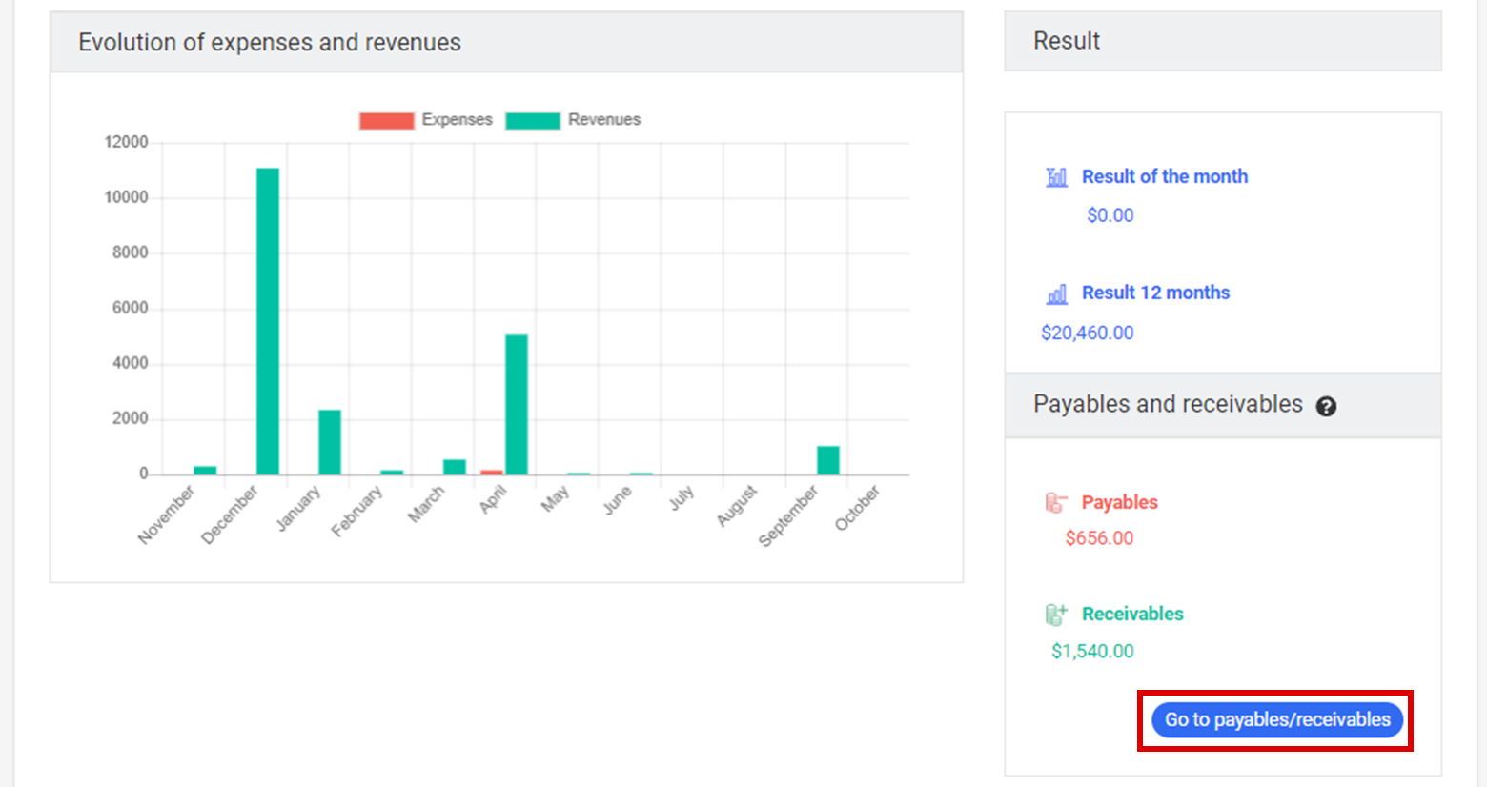Click the $20,460.00 twelve-month result amount
The height and width of the screenshot is (787, 1487).
(x=1088, y=333)
